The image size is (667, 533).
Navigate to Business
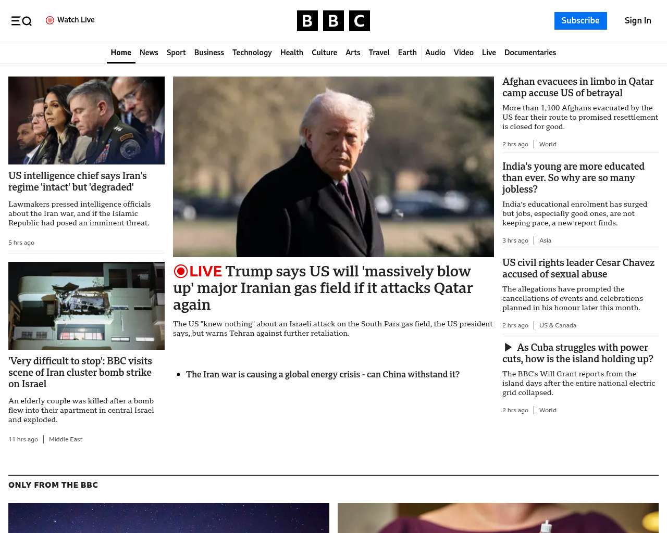pos(209,53)
